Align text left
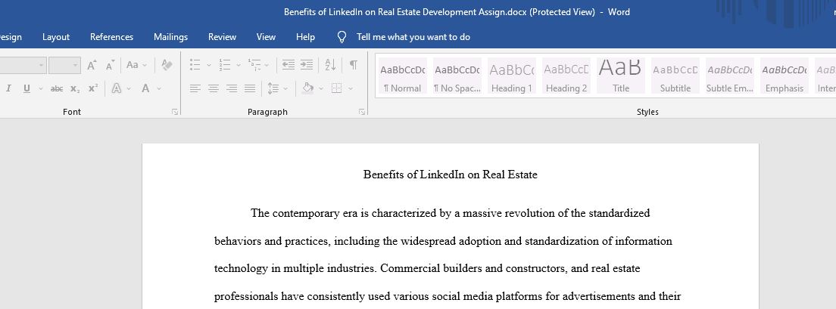 click(195, 88)
